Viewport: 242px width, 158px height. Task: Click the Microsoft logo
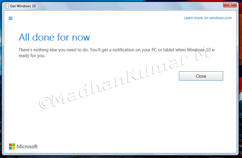23,146
